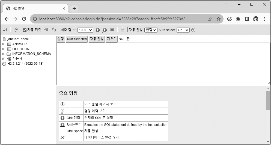Screen dimensions: 271x145
Task: Open the browser profile avatar
Action: click(x=256, y=19)
